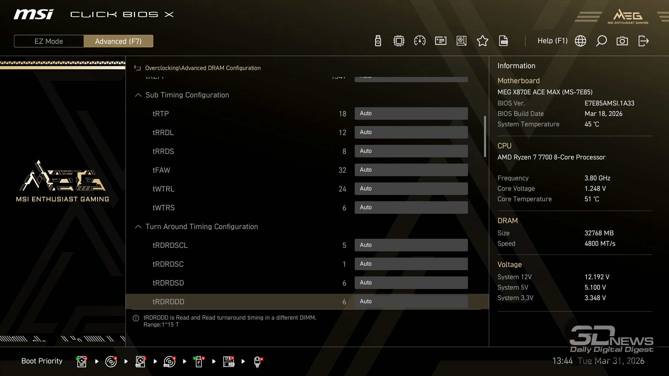Screen dimensions: 669x376
Task: Click the Favorites star icon
Action: click(482, 41)
